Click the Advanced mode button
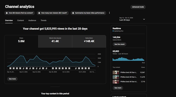The height and width of the screenshot is (97, 176). coord(138,7)
